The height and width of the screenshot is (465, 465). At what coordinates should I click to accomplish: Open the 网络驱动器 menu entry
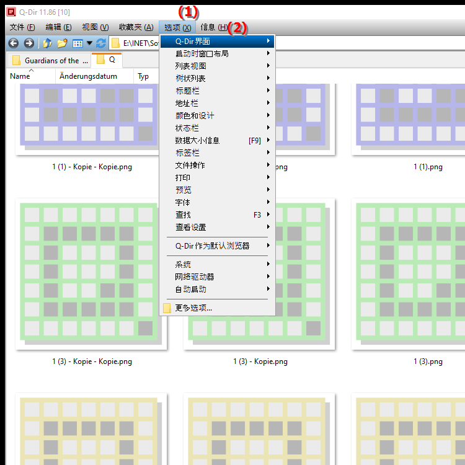point(217,277)
